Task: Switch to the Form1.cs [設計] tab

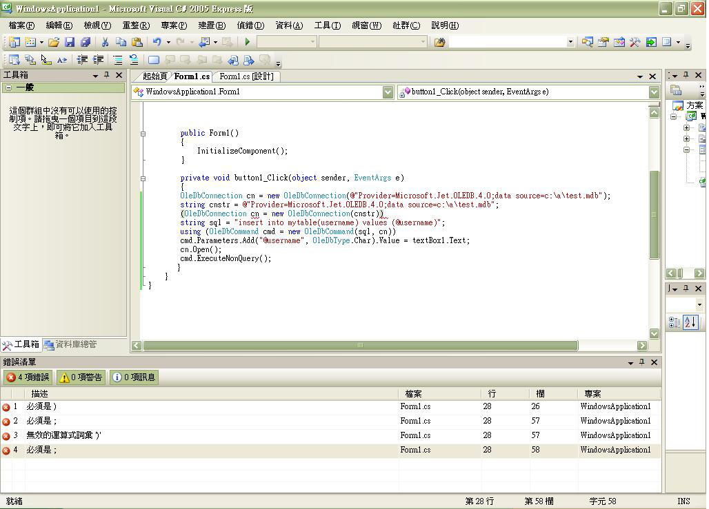Action: tap(246, 76)
